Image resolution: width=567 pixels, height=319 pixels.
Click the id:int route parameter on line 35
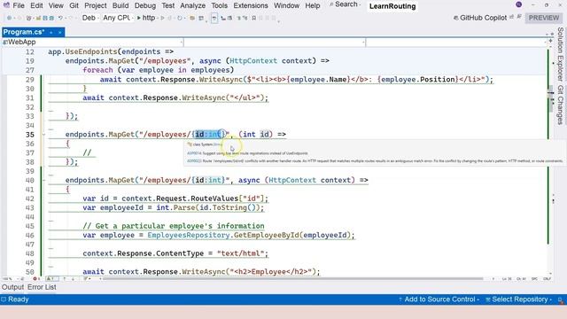click(x=208, y=134)
